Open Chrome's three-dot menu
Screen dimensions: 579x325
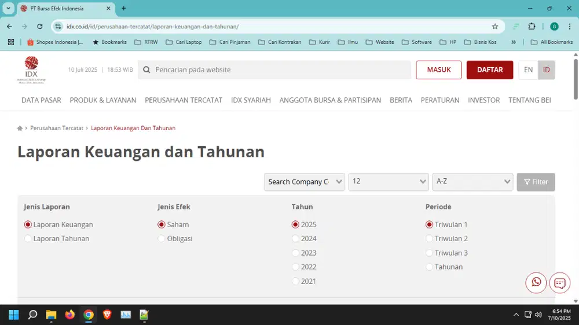tap(569, 27)
